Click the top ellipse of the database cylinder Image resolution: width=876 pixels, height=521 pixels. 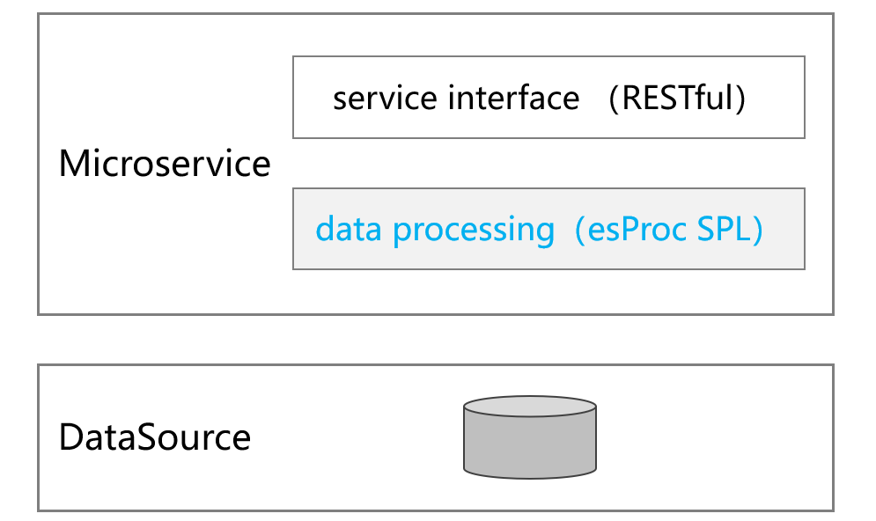[x=529, y=407]
